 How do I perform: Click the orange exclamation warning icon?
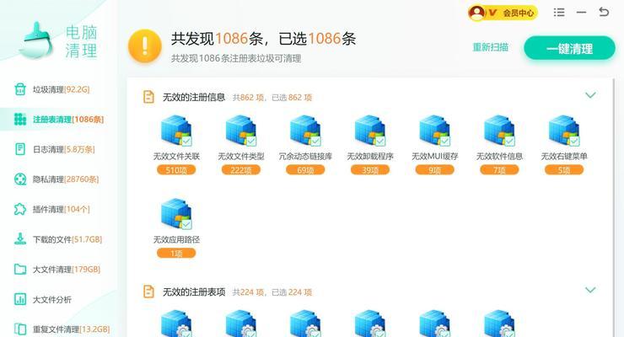(145, 46)
